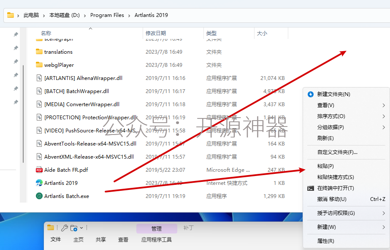Click the AbventTools-Release dll file icon
Viewport: 390px width, 250px height.
coord(39,143)
